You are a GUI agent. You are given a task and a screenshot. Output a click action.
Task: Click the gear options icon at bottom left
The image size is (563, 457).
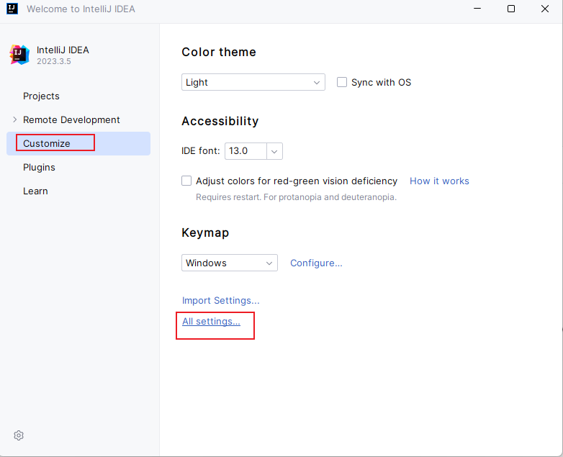pos(19,435)
